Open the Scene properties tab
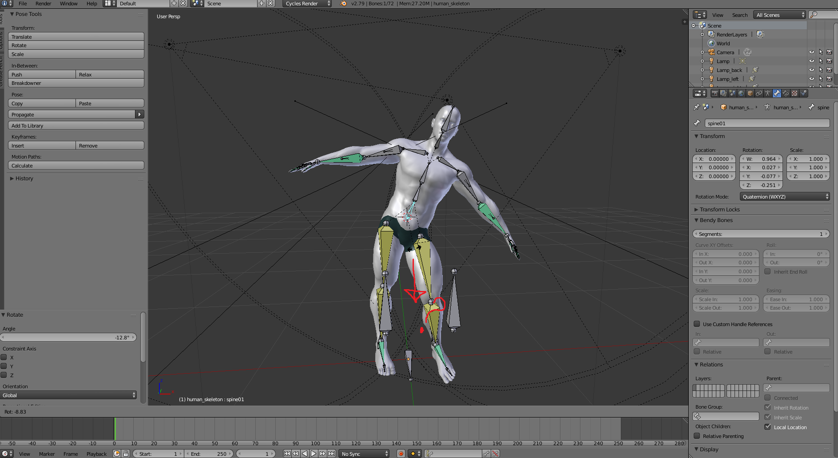This screenshot has width=838, height=458. click(x=732, y=93)
